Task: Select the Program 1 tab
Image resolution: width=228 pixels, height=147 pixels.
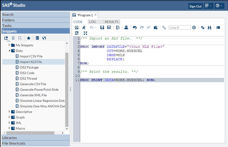Action: 85,15
